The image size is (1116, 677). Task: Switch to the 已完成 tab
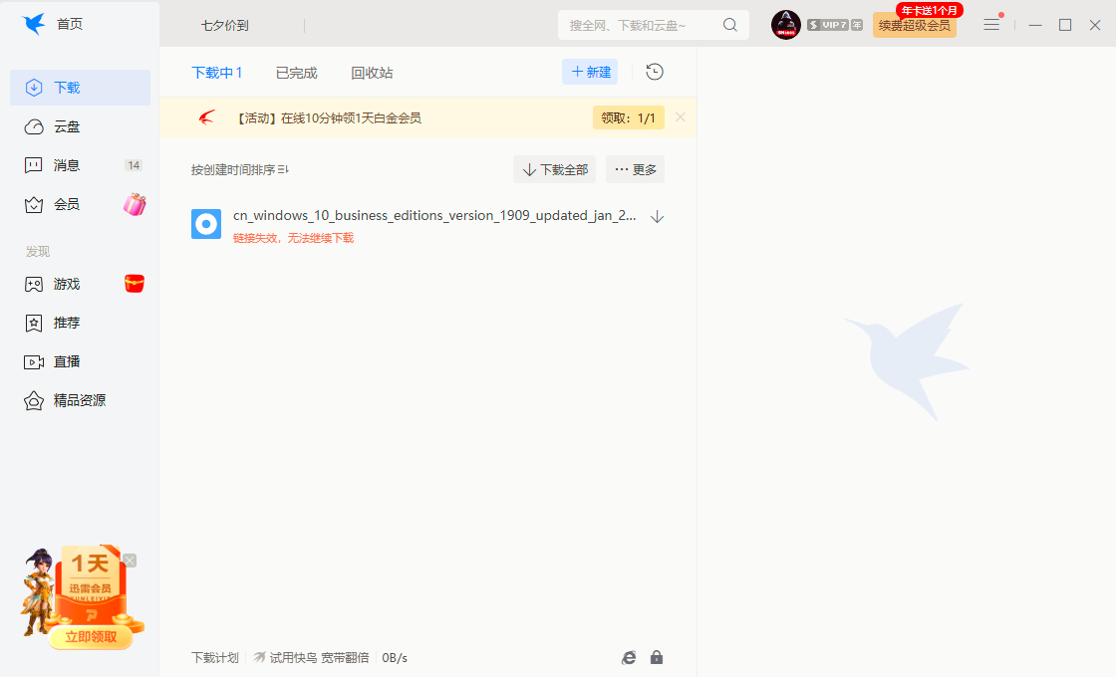tap(297, 73)
